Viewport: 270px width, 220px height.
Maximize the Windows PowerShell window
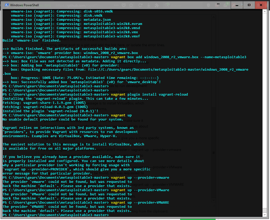coord(249,5)
